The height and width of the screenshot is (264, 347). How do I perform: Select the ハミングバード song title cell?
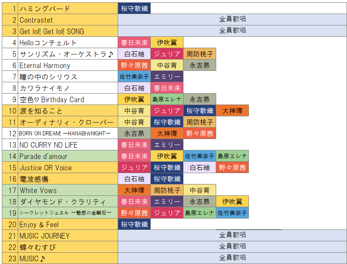(x=67, y=9)
